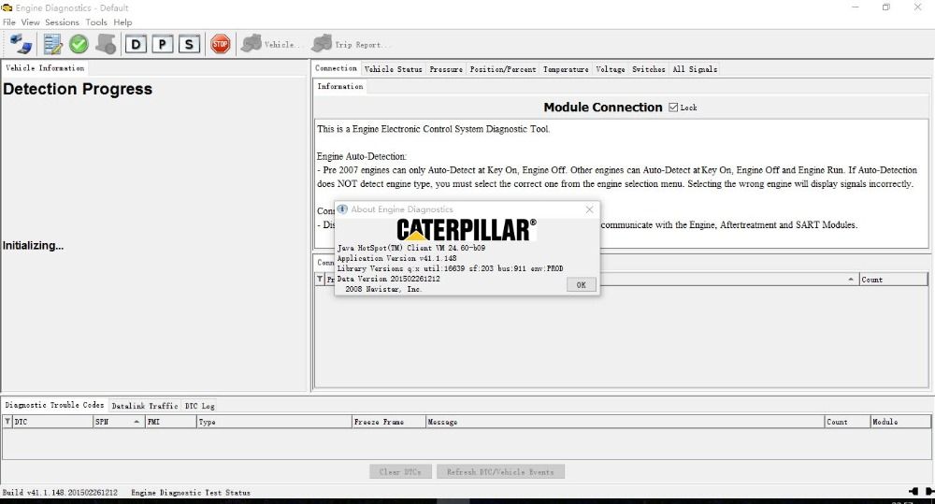Click the 'Initializing...' text

[33, 245]
